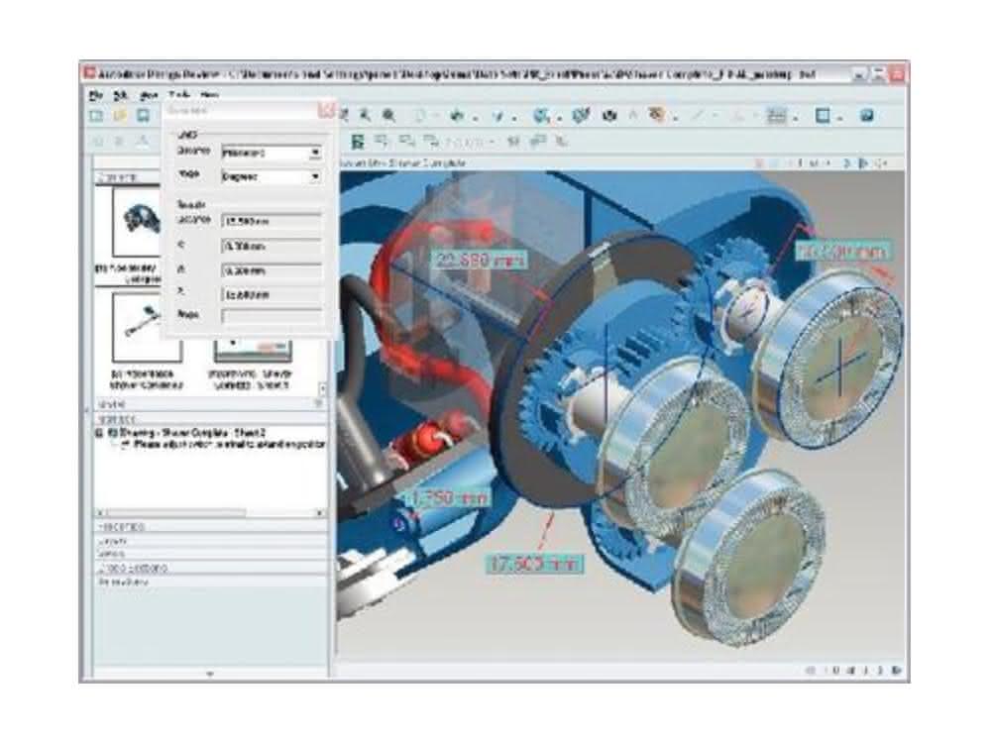This screenshot has height=743, width=991.
Task: Click the callout icon right of the green sheet
Action: 382,141
